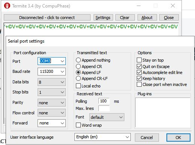Click the Clear button
195x145 pixels.
click(x=125, y=18)
